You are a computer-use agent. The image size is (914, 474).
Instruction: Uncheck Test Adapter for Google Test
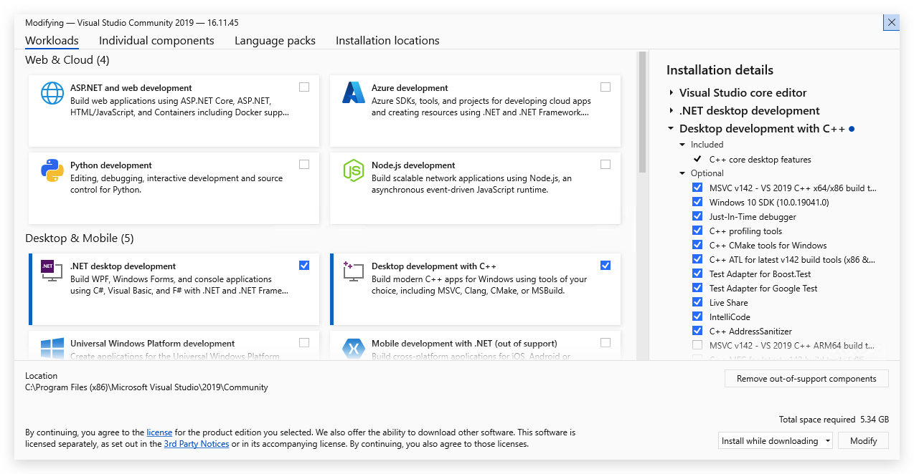pos(697,288)
